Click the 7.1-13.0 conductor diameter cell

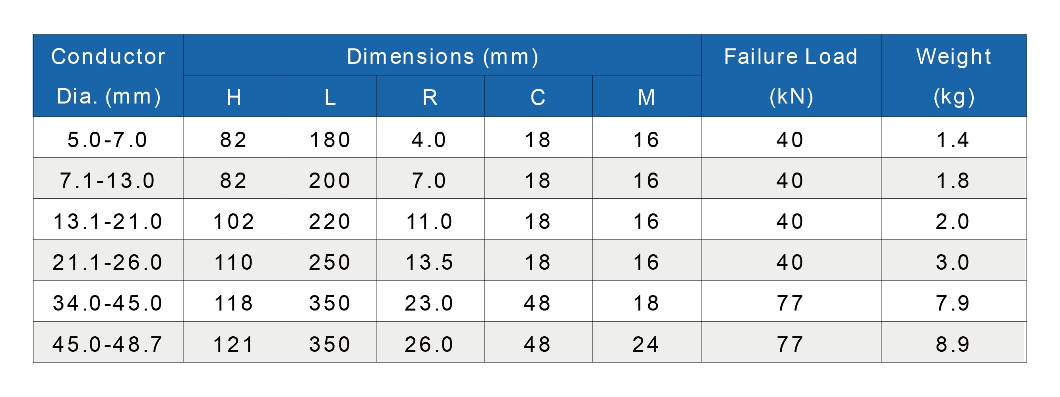coord(107,180)
